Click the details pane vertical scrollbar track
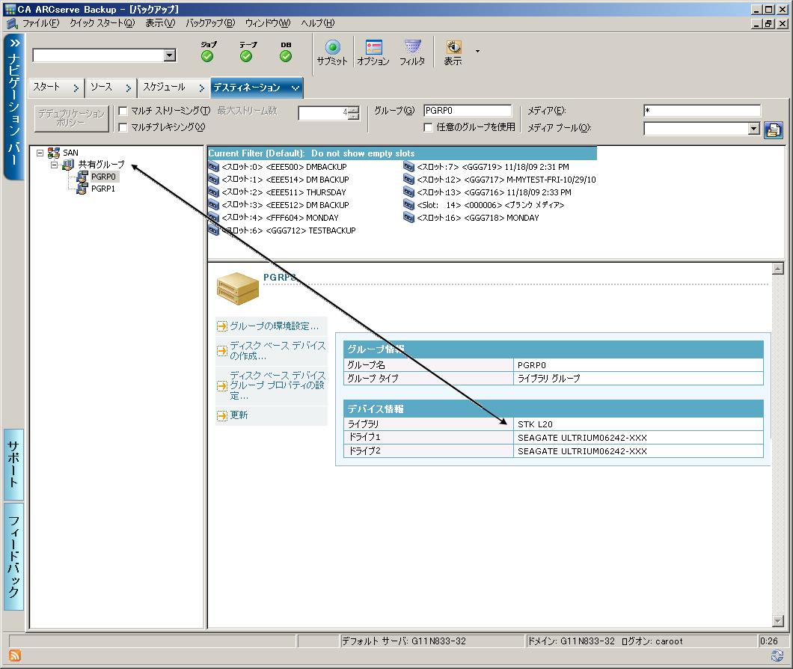The image size is (793, 669). [x=777, y=449]
